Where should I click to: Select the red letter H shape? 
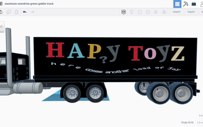point(55,50)
